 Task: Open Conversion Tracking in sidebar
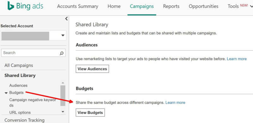[24, 120]
